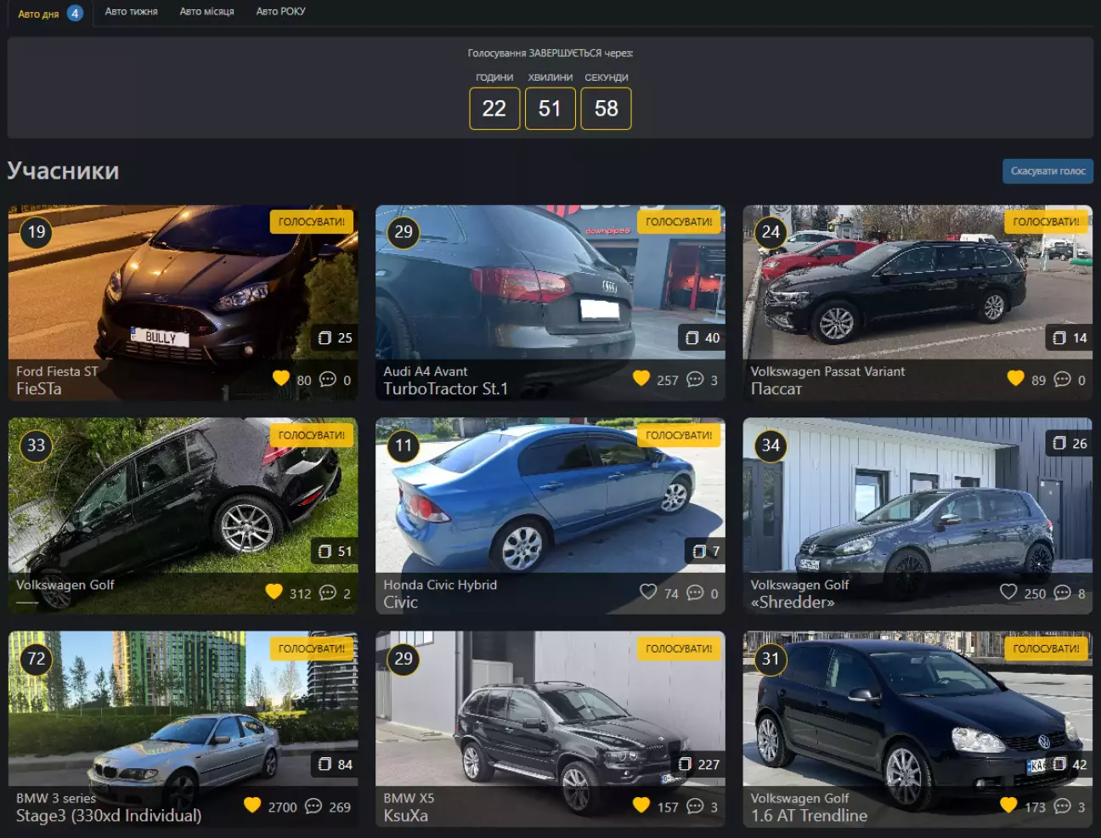
Task: Vote for the Audi A4 Avant
Action: pos(679,222)
